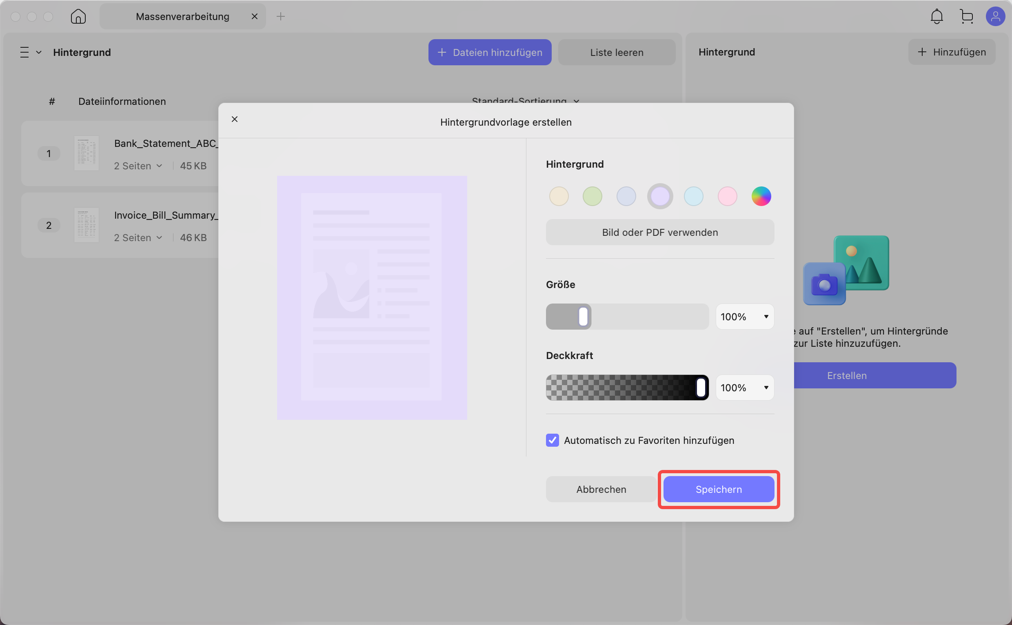Select the light cyan color swatch

point(693,196)
